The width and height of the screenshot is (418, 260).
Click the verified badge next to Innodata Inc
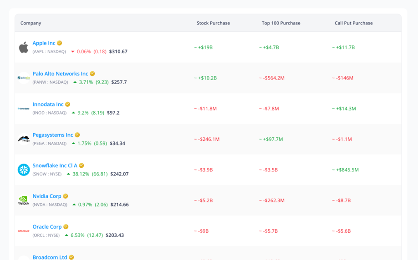68,104
